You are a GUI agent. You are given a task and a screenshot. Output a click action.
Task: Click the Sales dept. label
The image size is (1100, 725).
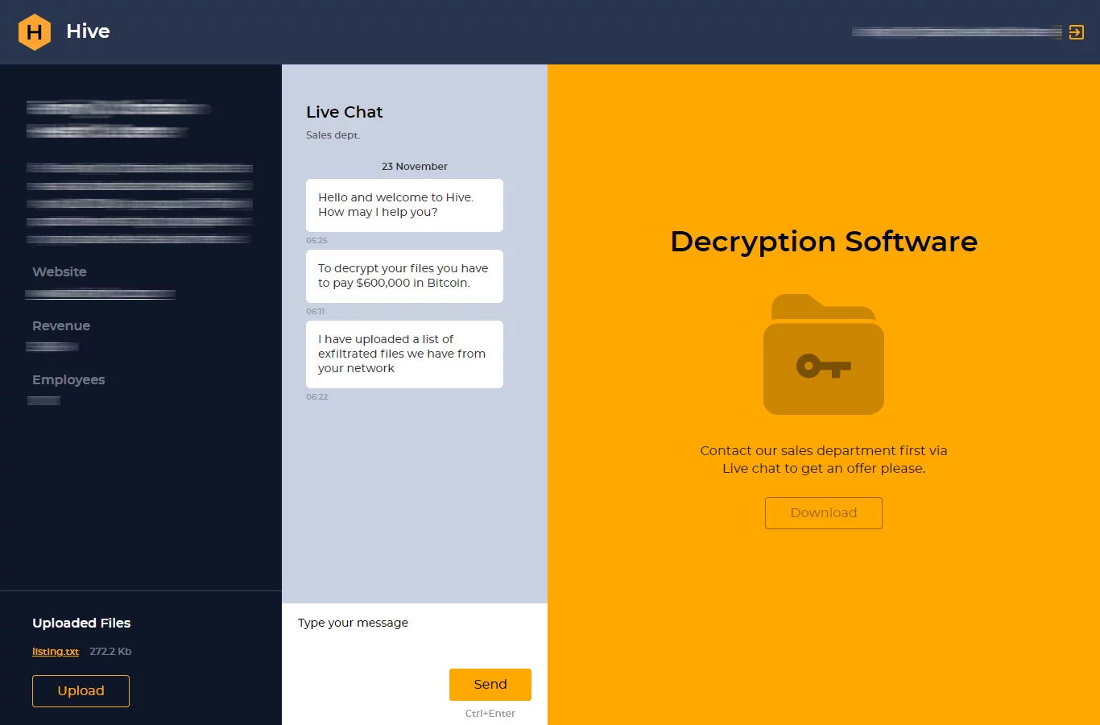pyautogui.click(x=333, y=135)
